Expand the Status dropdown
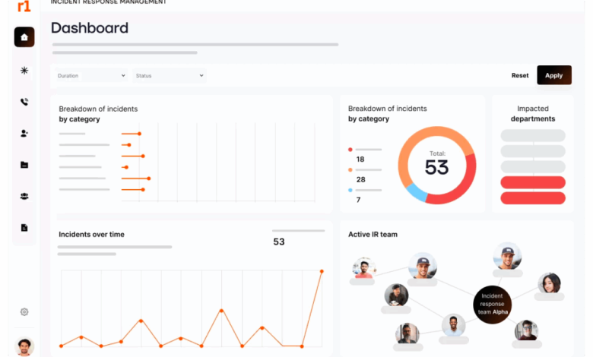Viewport: 593px width, 357px height. click(169, 75)
